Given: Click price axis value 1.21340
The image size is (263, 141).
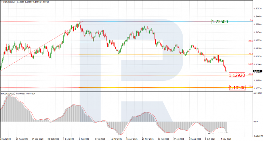Looking at the screenshot, I should (x=258, y=32).
